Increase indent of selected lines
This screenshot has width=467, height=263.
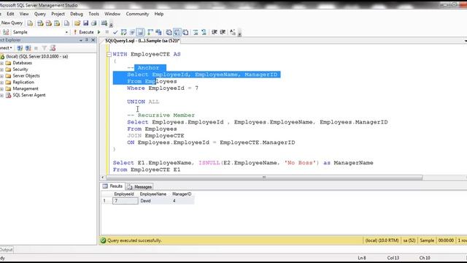tap(223, 32)
